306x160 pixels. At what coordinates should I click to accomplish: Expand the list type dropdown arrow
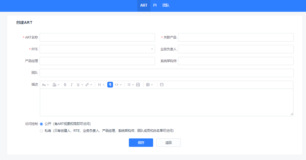133,85
